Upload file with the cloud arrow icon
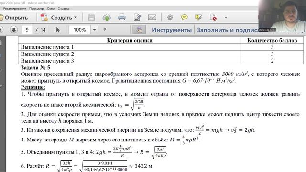This screenshot has width=306, height=172. click(x=107, y=18)
